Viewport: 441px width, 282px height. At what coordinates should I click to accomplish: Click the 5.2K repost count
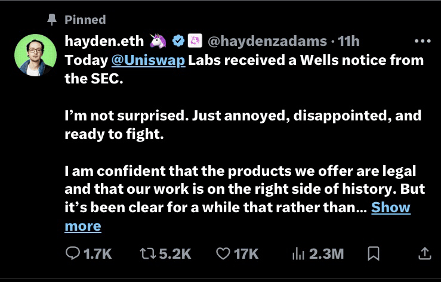(177, 253)
